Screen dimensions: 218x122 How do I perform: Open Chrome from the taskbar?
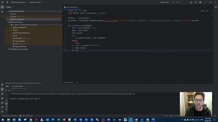pyautogui.click(x=31, y=120)
